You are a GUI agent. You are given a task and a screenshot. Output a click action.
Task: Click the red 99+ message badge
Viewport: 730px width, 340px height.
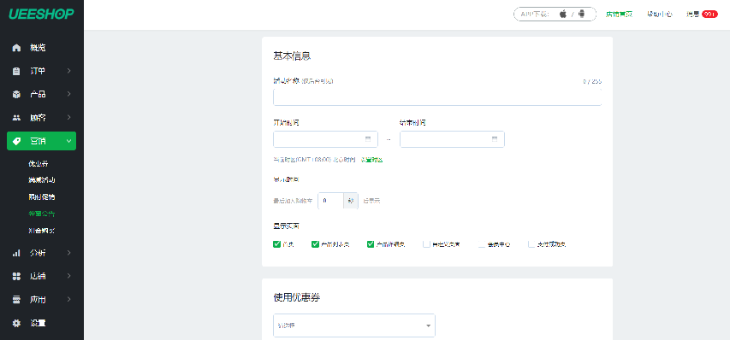[709, 15]
